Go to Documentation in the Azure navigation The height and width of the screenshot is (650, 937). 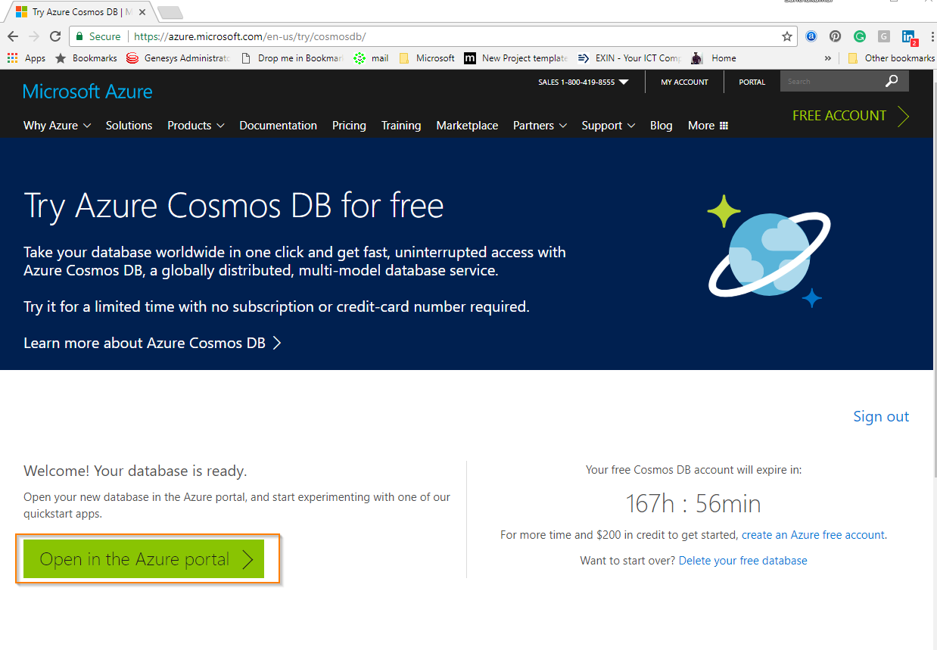click(x=279, y=126)
